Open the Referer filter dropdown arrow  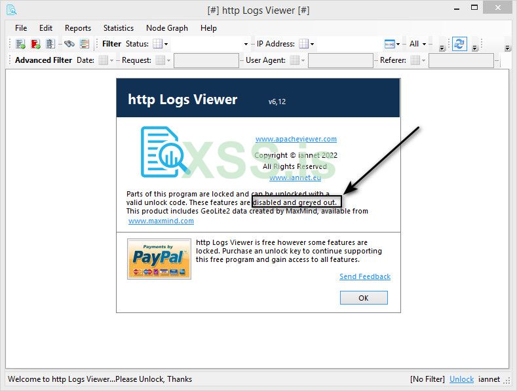(424, 60)
